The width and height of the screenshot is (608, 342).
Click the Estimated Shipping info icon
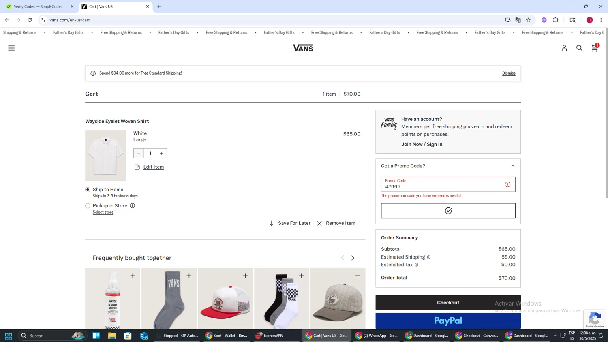[x=428, y=257]
